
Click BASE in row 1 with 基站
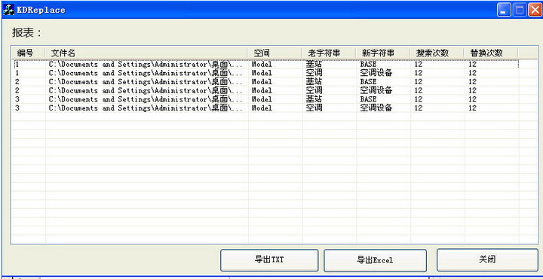(368, 64)
